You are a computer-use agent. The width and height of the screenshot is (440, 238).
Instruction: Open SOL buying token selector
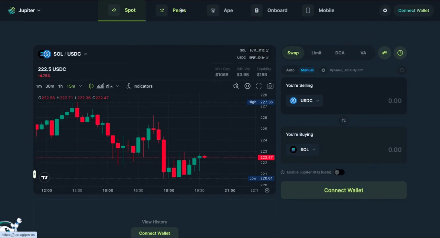click(x=303, y=150)
